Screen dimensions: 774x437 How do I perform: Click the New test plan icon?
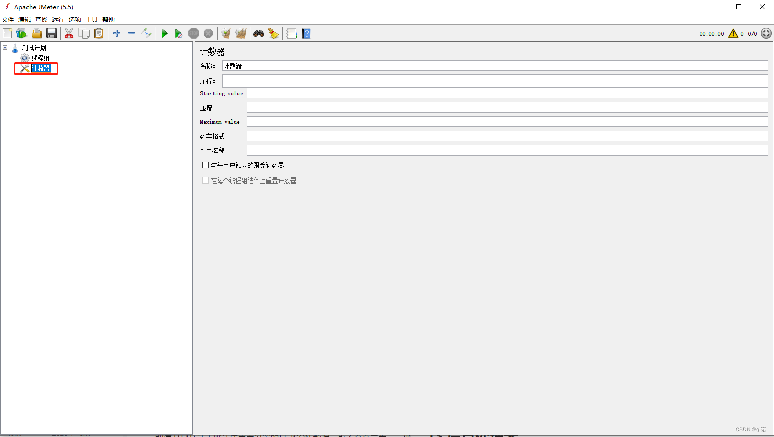[7, 33]
